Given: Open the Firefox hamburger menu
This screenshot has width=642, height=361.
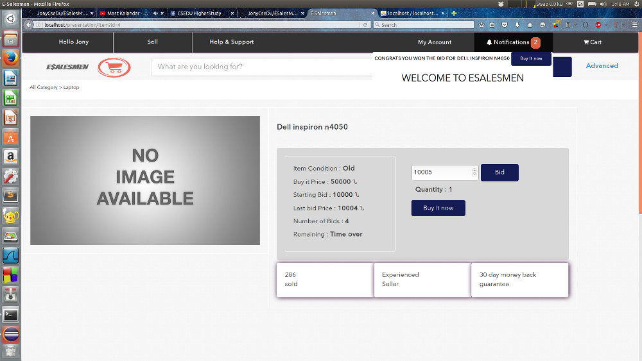Looking at the screenshot, I should pos(635,25).
